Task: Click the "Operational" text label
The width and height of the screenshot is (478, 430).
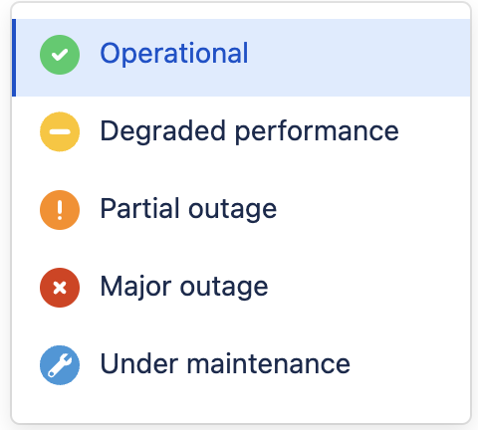Action: (174, 54)
